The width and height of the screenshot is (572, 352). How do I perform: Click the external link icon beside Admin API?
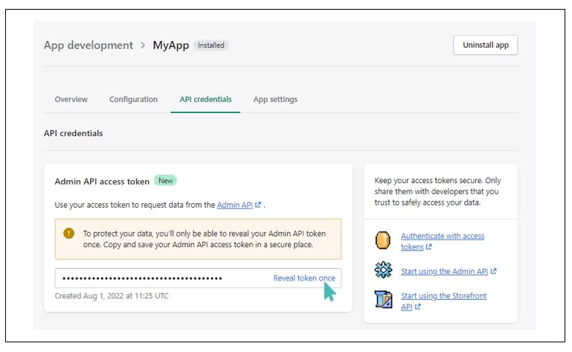258,205
